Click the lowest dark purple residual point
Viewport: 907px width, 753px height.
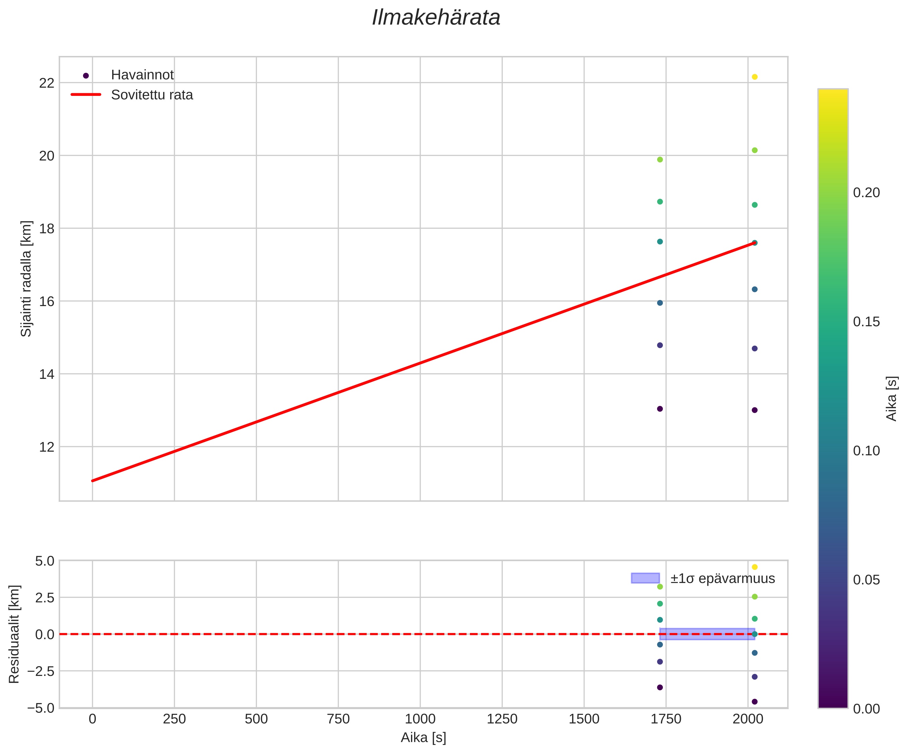point(755,702)
